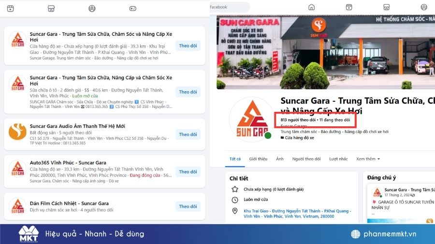Open the Marketplace icon in left window header
This screenshot has width=435, height=244.
click(51, 9)
